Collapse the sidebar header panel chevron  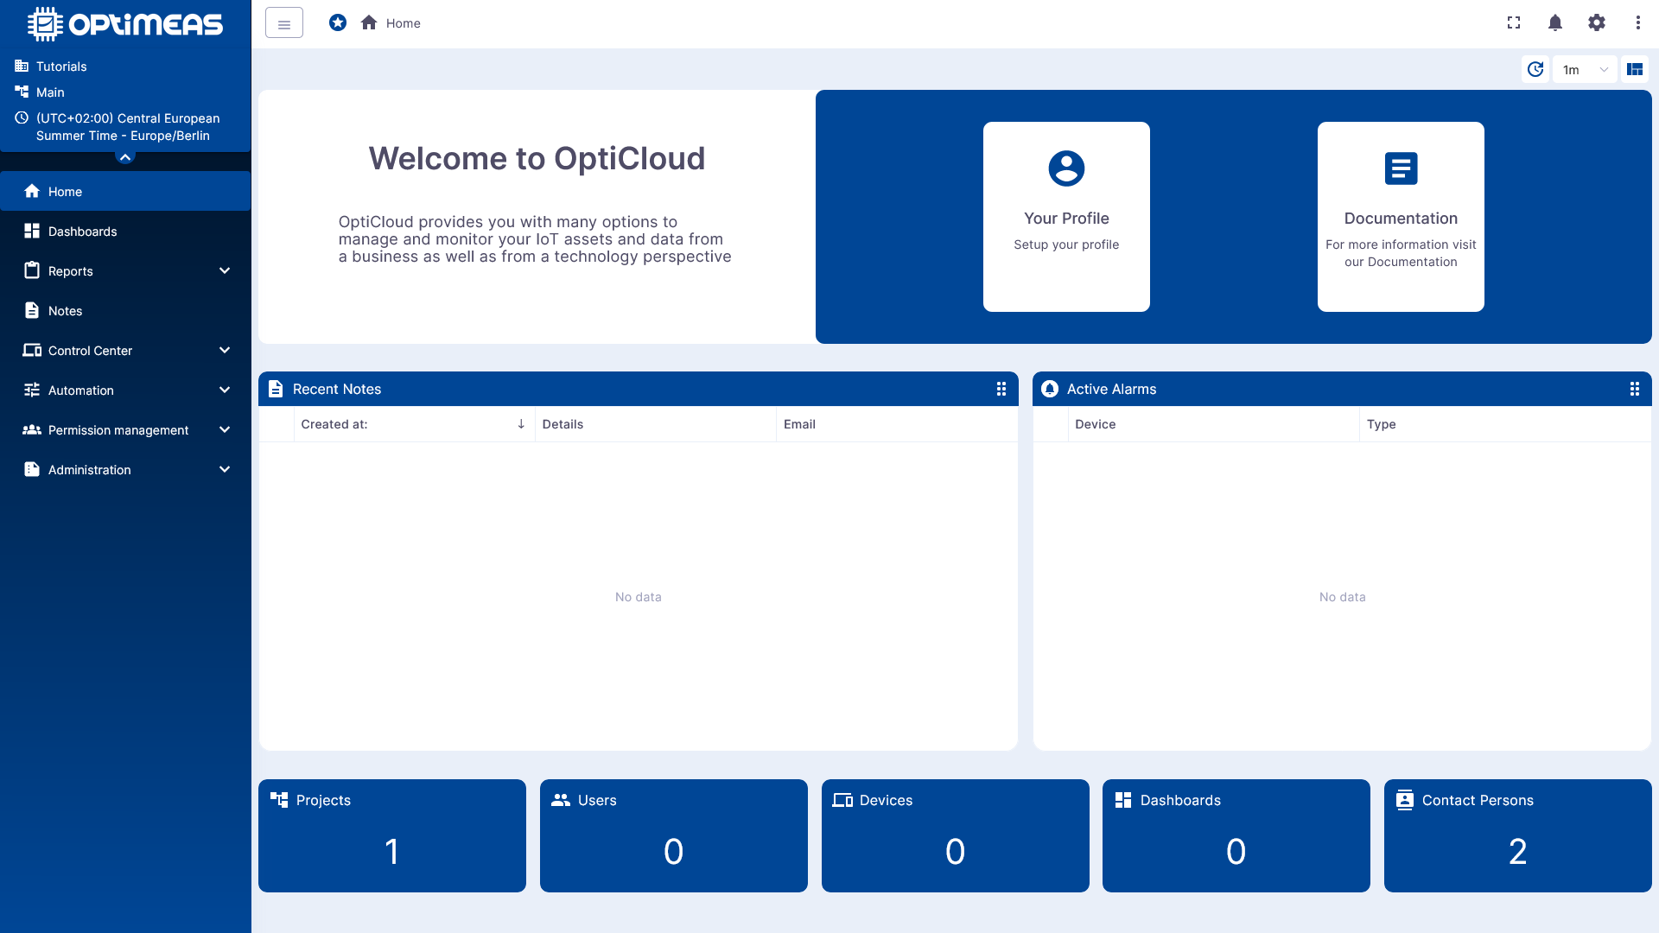[125, 157]
